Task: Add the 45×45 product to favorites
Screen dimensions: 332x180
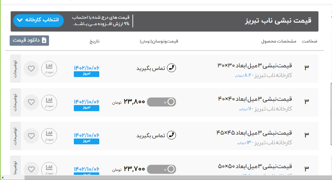Action: (x=31, y=136)
